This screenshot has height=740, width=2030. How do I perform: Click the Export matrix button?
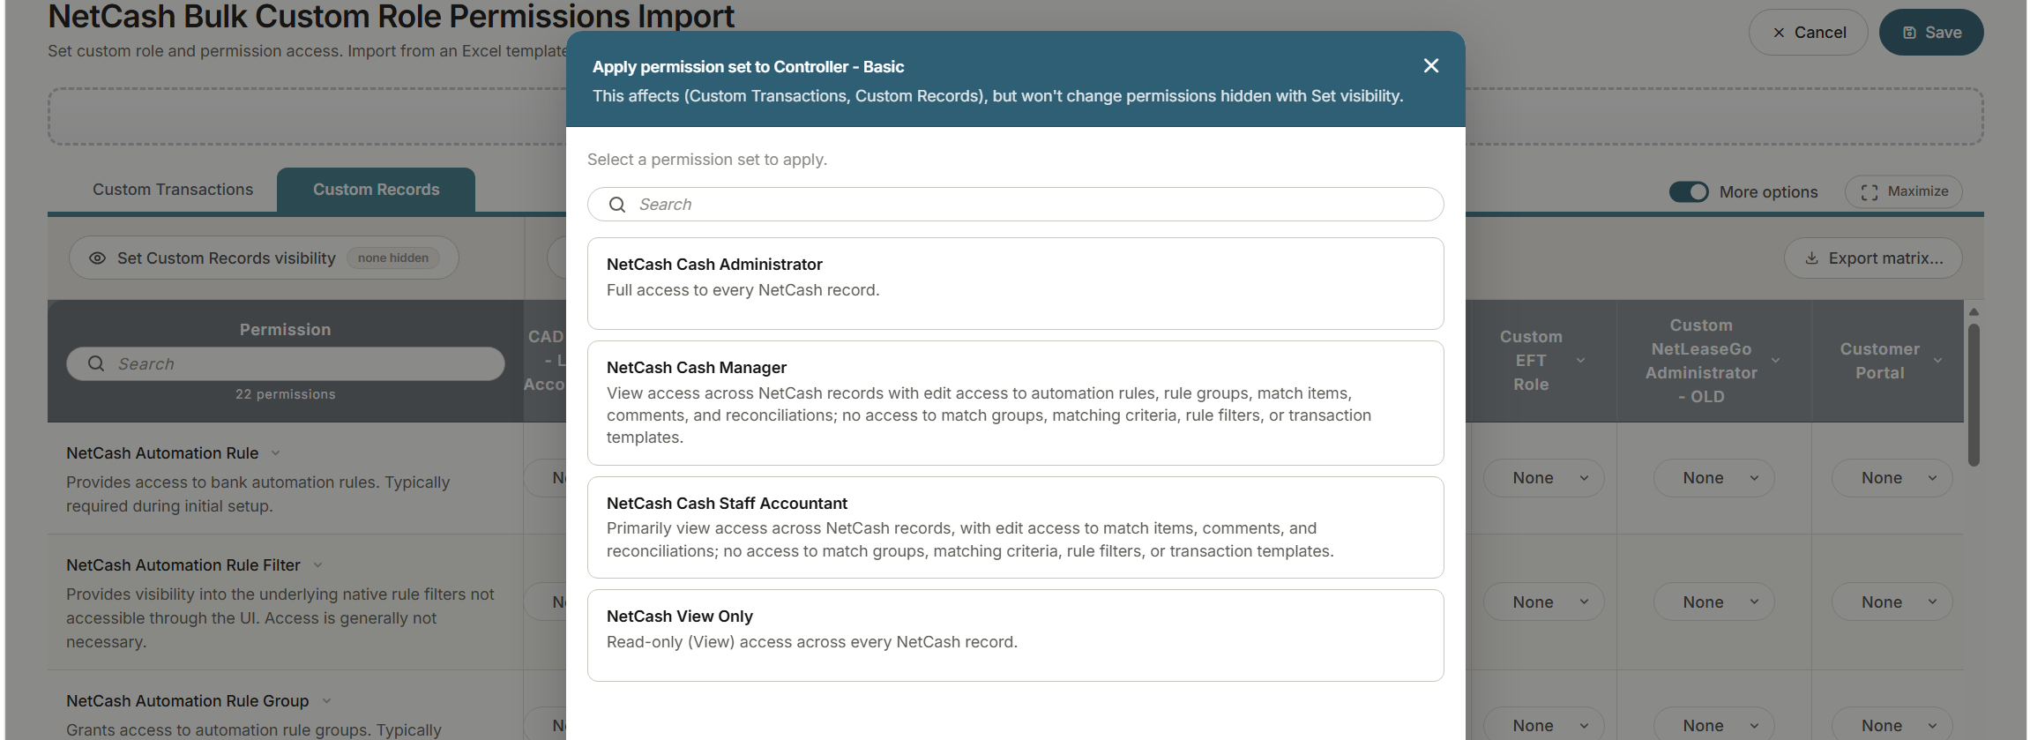click(1874, 258)
